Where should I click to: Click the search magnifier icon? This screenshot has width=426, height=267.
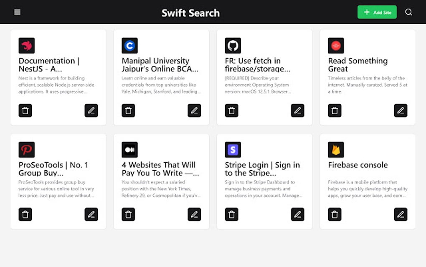click(408, 12)
